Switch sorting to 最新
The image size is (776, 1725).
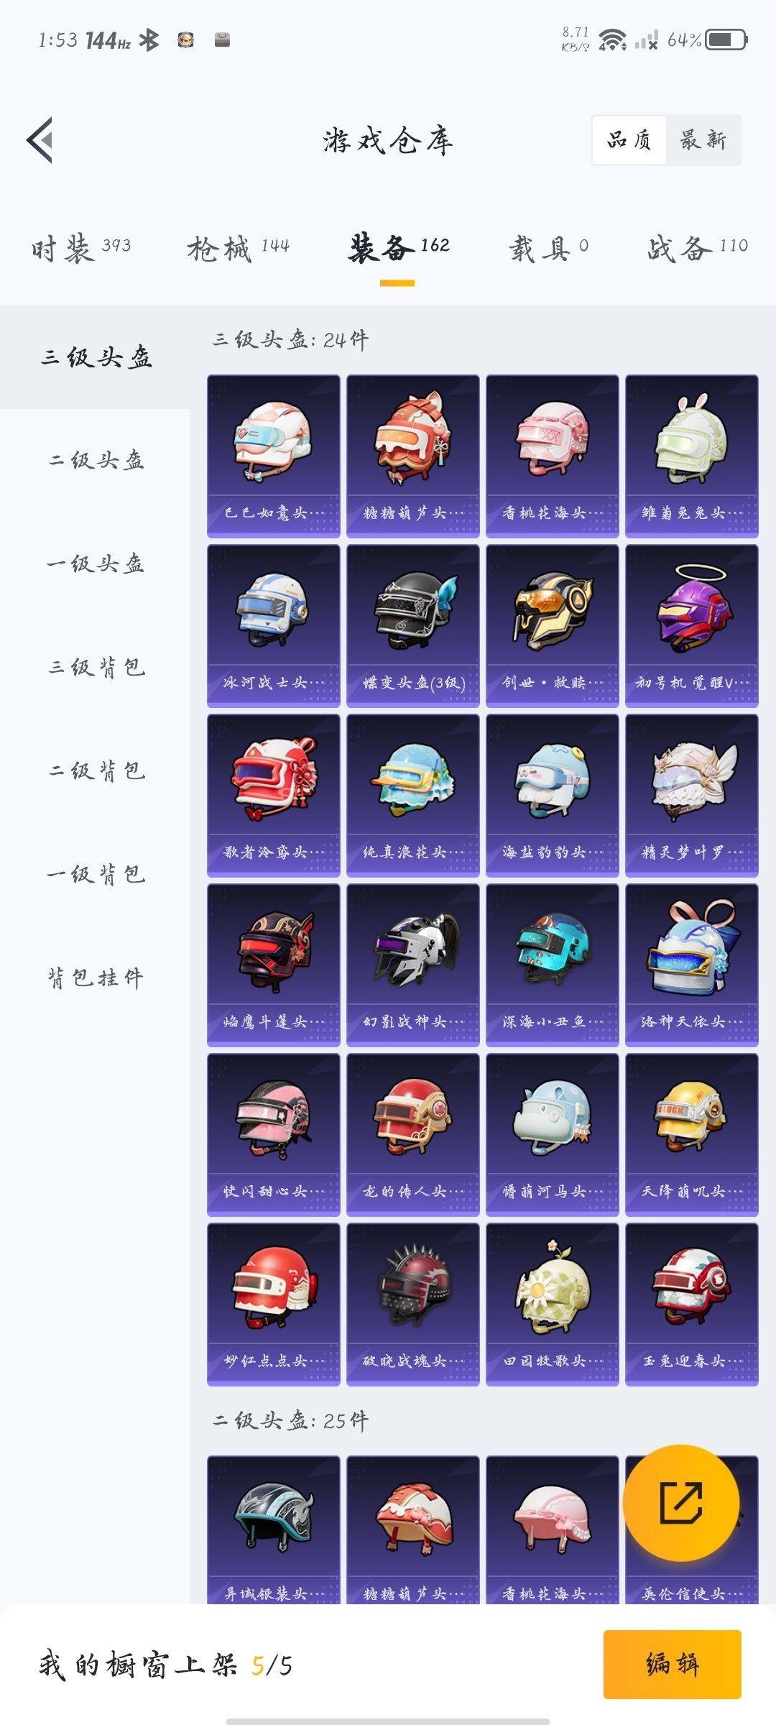703,140
